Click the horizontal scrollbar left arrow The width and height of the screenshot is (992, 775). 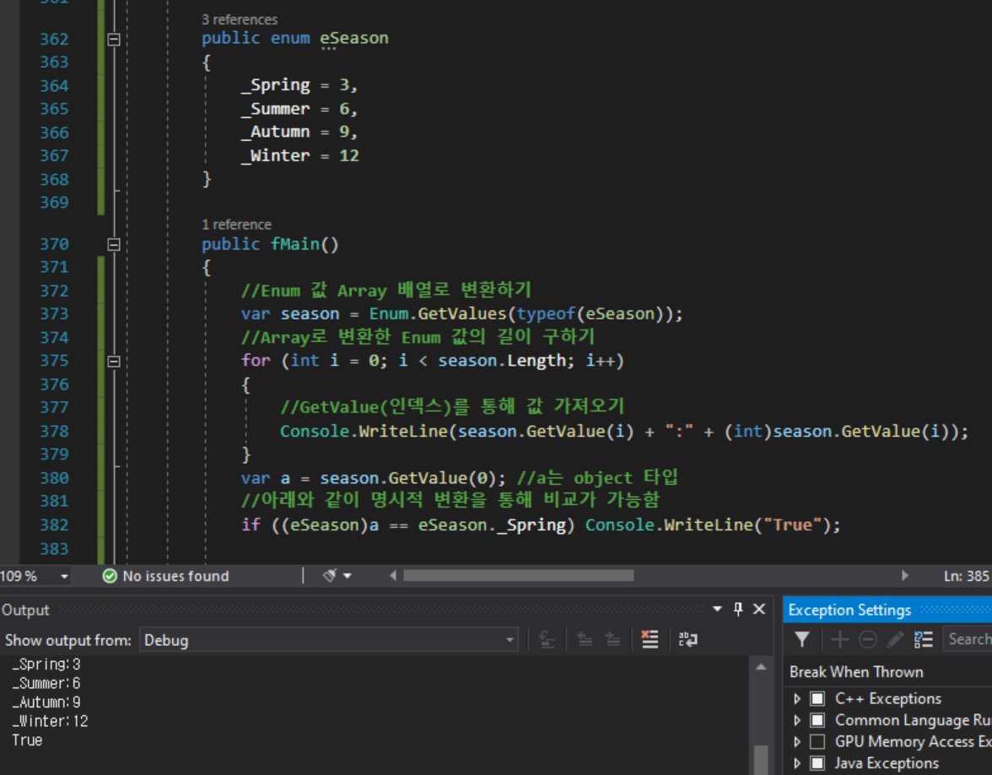tap(393, 575)
